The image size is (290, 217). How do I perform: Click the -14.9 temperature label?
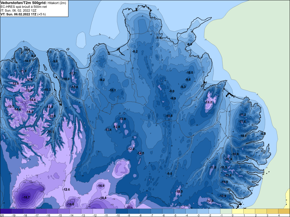point(101,186)
